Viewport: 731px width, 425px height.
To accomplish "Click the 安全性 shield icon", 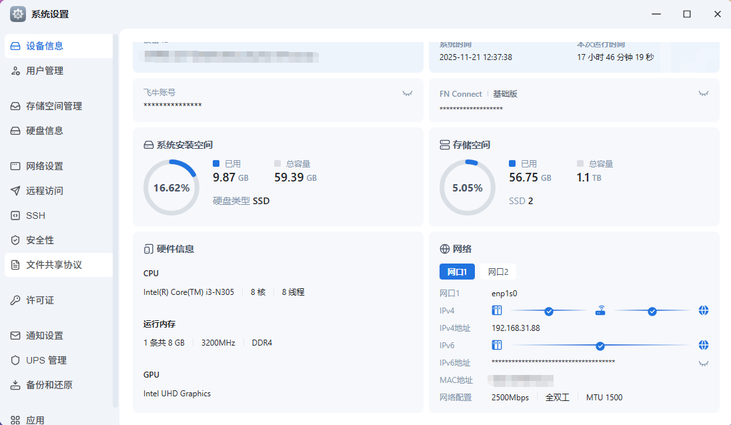I will point(15,240).
